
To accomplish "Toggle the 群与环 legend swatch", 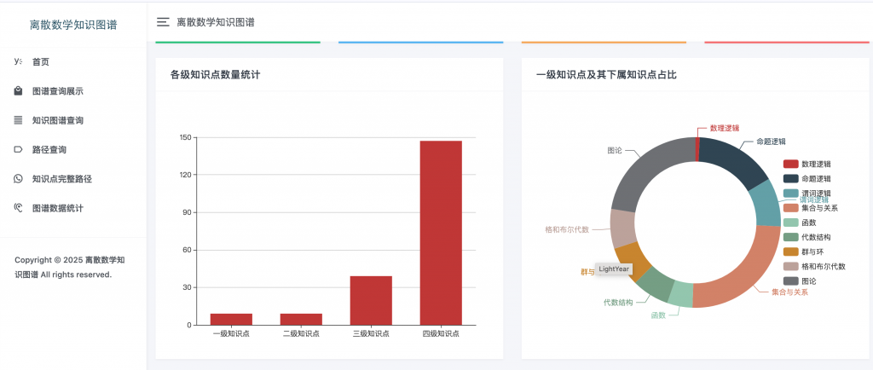I will (x=790, y=251).
